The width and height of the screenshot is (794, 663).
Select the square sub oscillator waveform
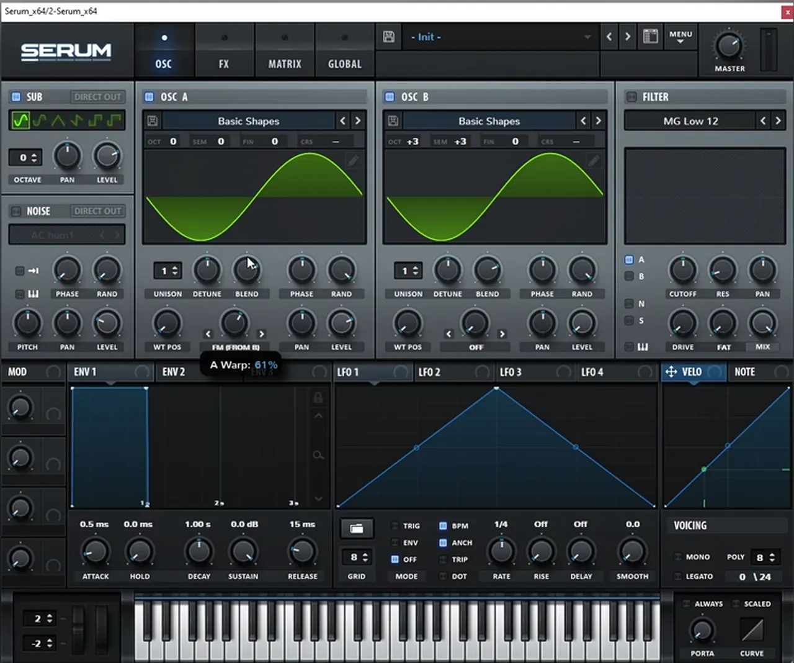coord(95,120)
